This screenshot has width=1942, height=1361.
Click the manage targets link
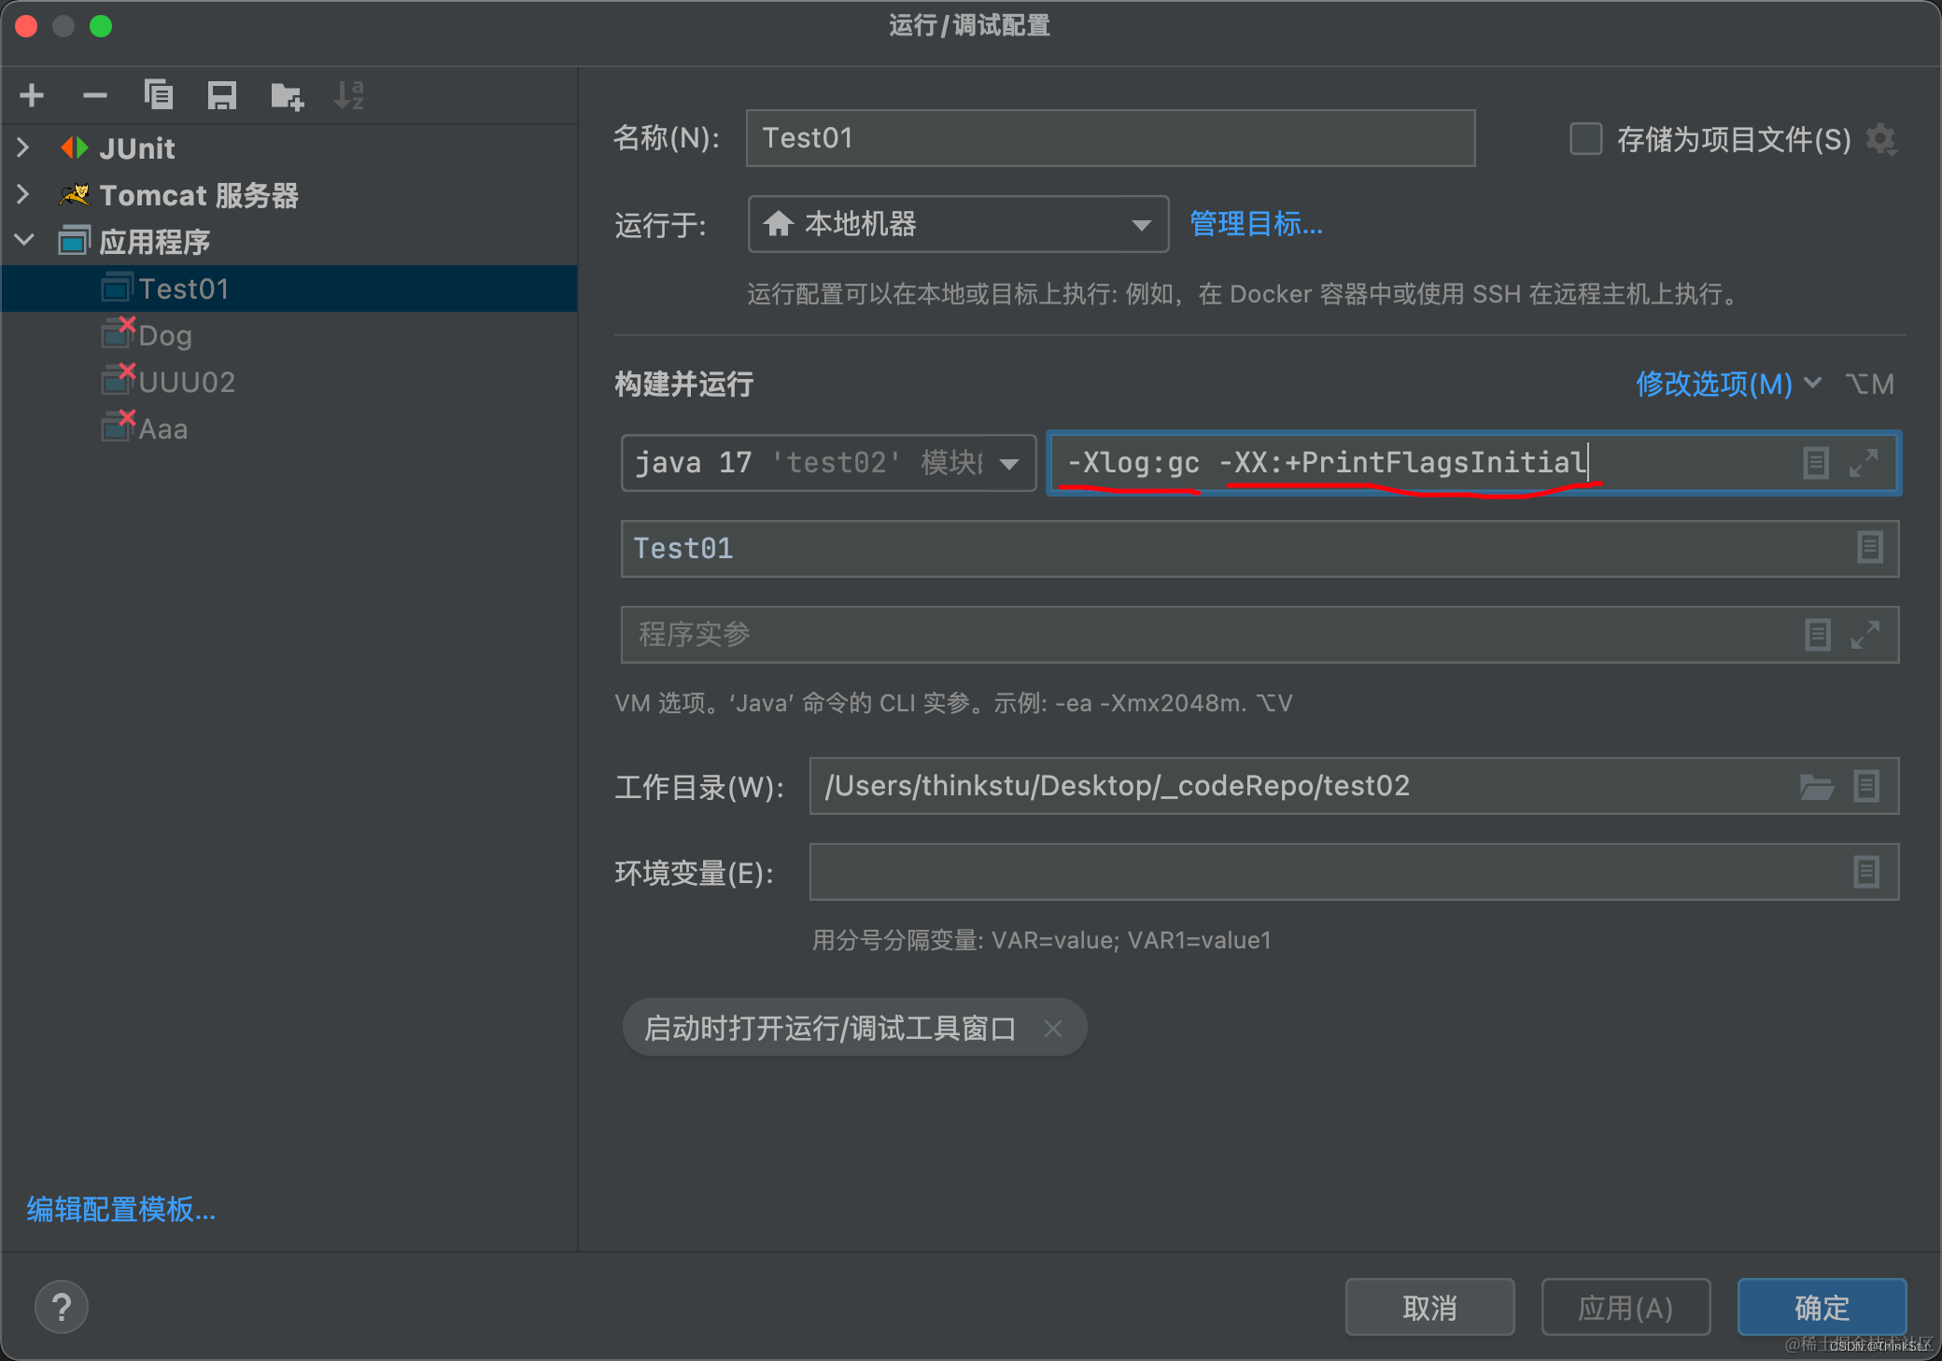coord(1256,224)
